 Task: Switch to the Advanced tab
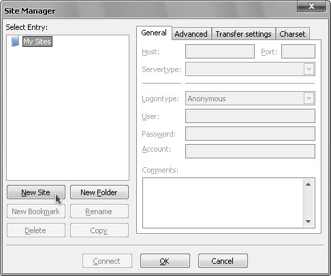(x=191, y=34)
